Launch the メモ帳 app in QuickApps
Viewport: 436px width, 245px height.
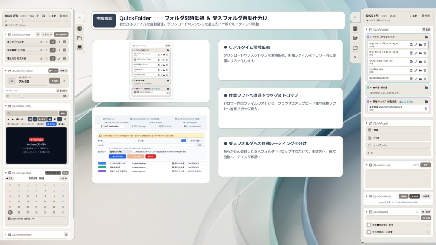pyautogui.click(x=398, y=137)
